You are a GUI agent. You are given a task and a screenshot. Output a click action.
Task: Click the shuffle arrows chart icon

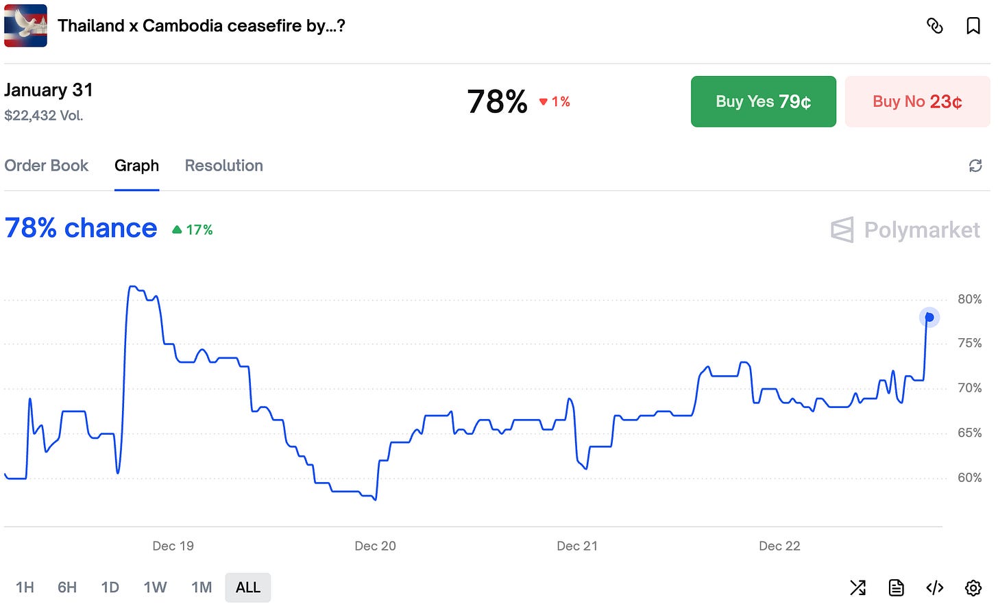coord(857,587)
